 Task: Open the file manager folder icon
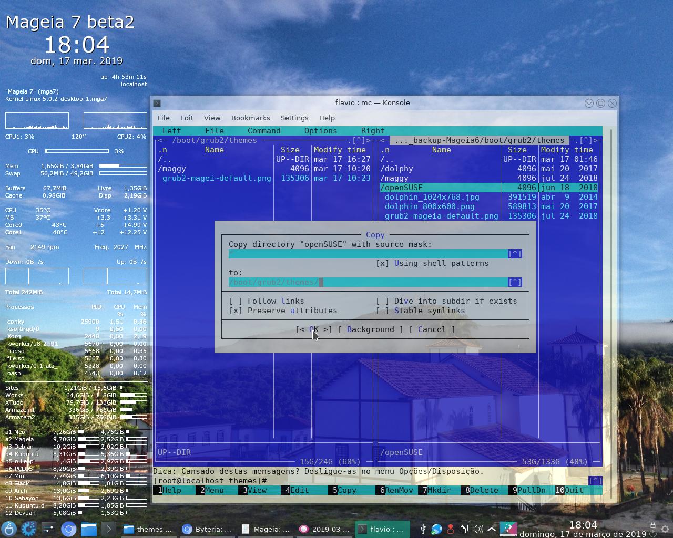pos(88,529)
